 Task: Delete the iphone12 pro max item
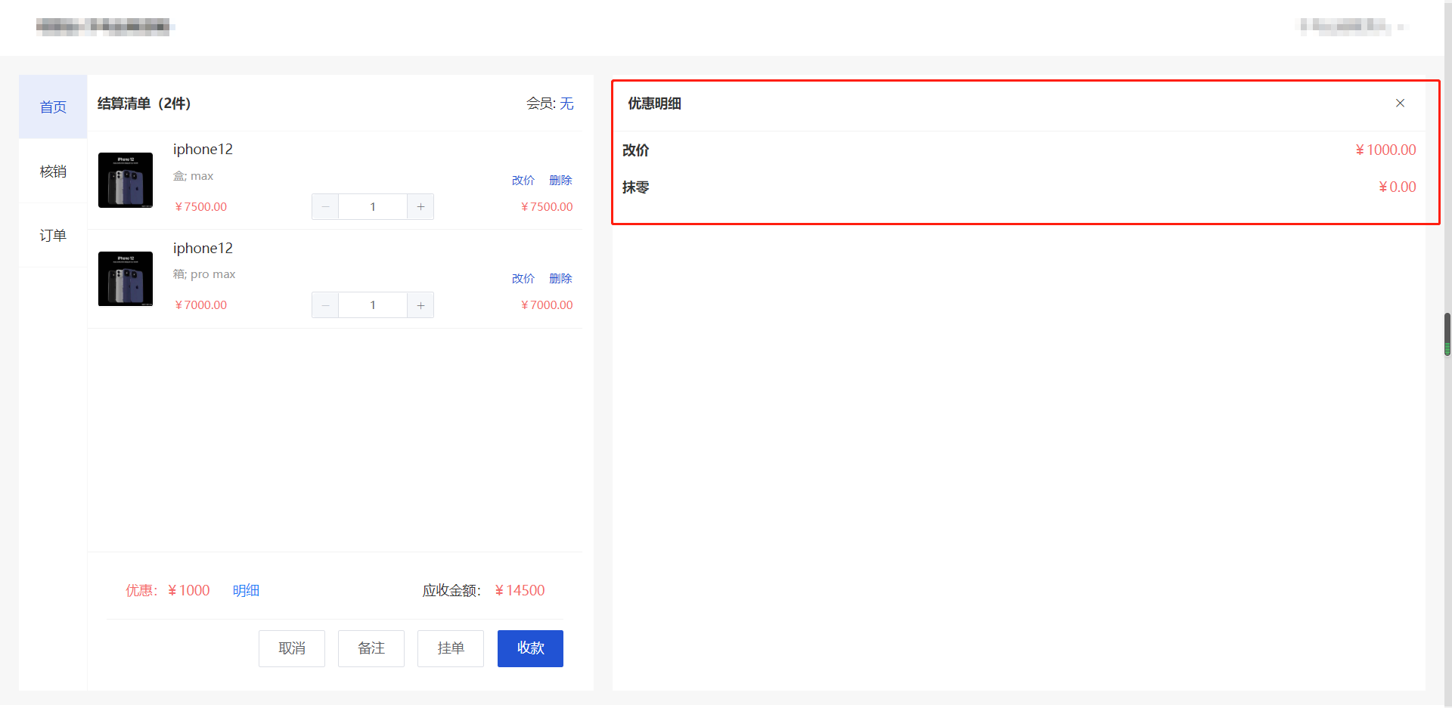[x=560, y=279]
